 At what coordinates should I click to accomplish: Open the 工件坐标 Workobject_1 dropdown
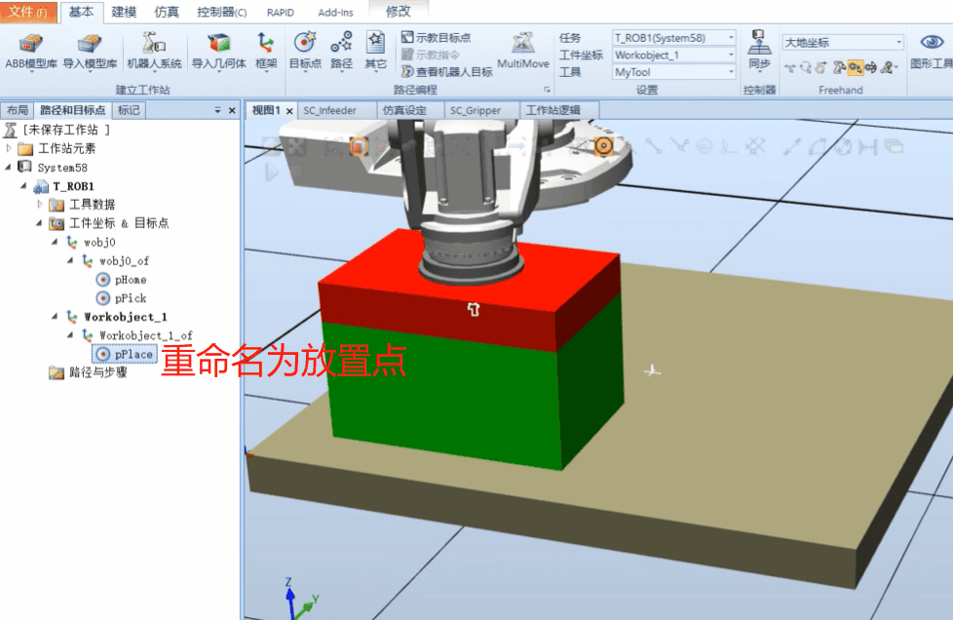674,55
